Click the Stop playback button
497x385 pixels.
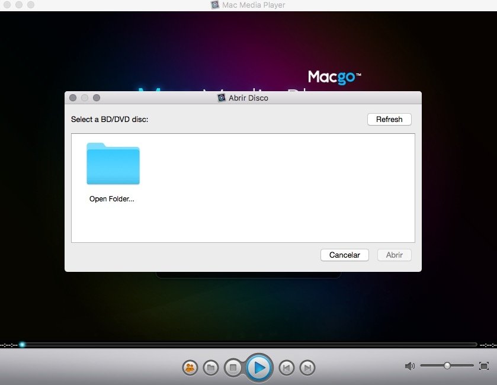pos(233,368)
